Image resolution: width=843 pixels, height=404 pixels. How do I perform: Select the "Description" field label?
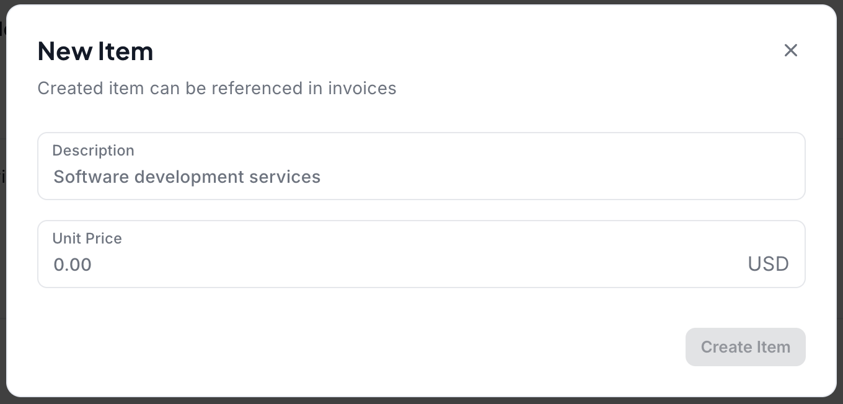93,151
